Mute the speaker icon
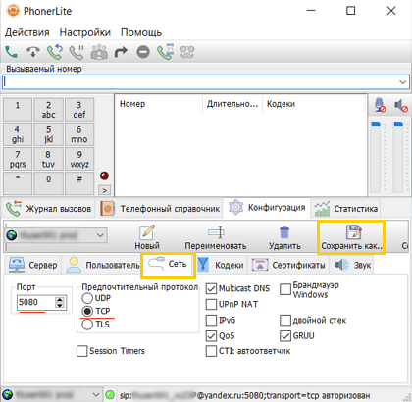 [400, 105]
